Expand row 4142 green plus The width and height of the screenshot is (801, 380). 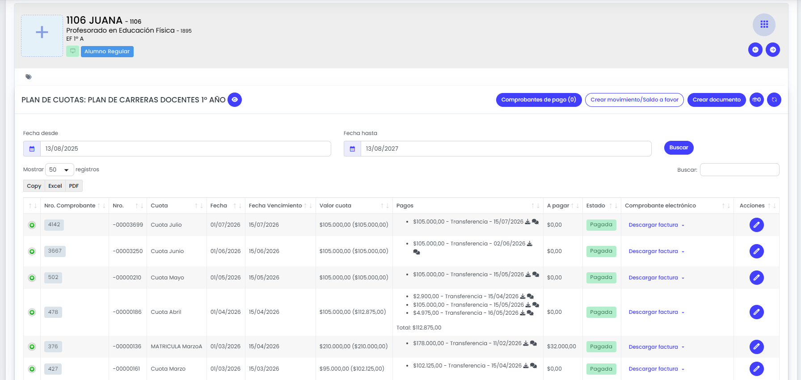point(32,225)
